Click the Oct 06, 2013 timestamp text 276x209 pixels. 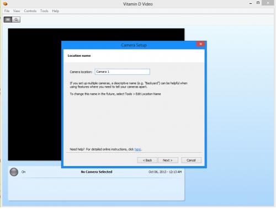coord(165,172)
